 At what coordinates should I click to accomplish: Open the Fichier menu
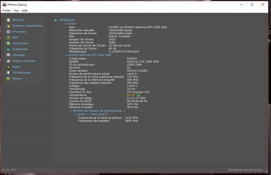pos(7,10)
